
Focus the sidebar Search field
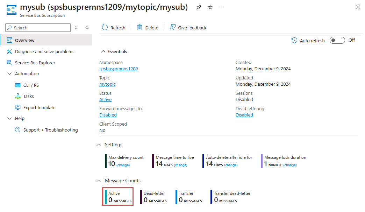(40, 28)
